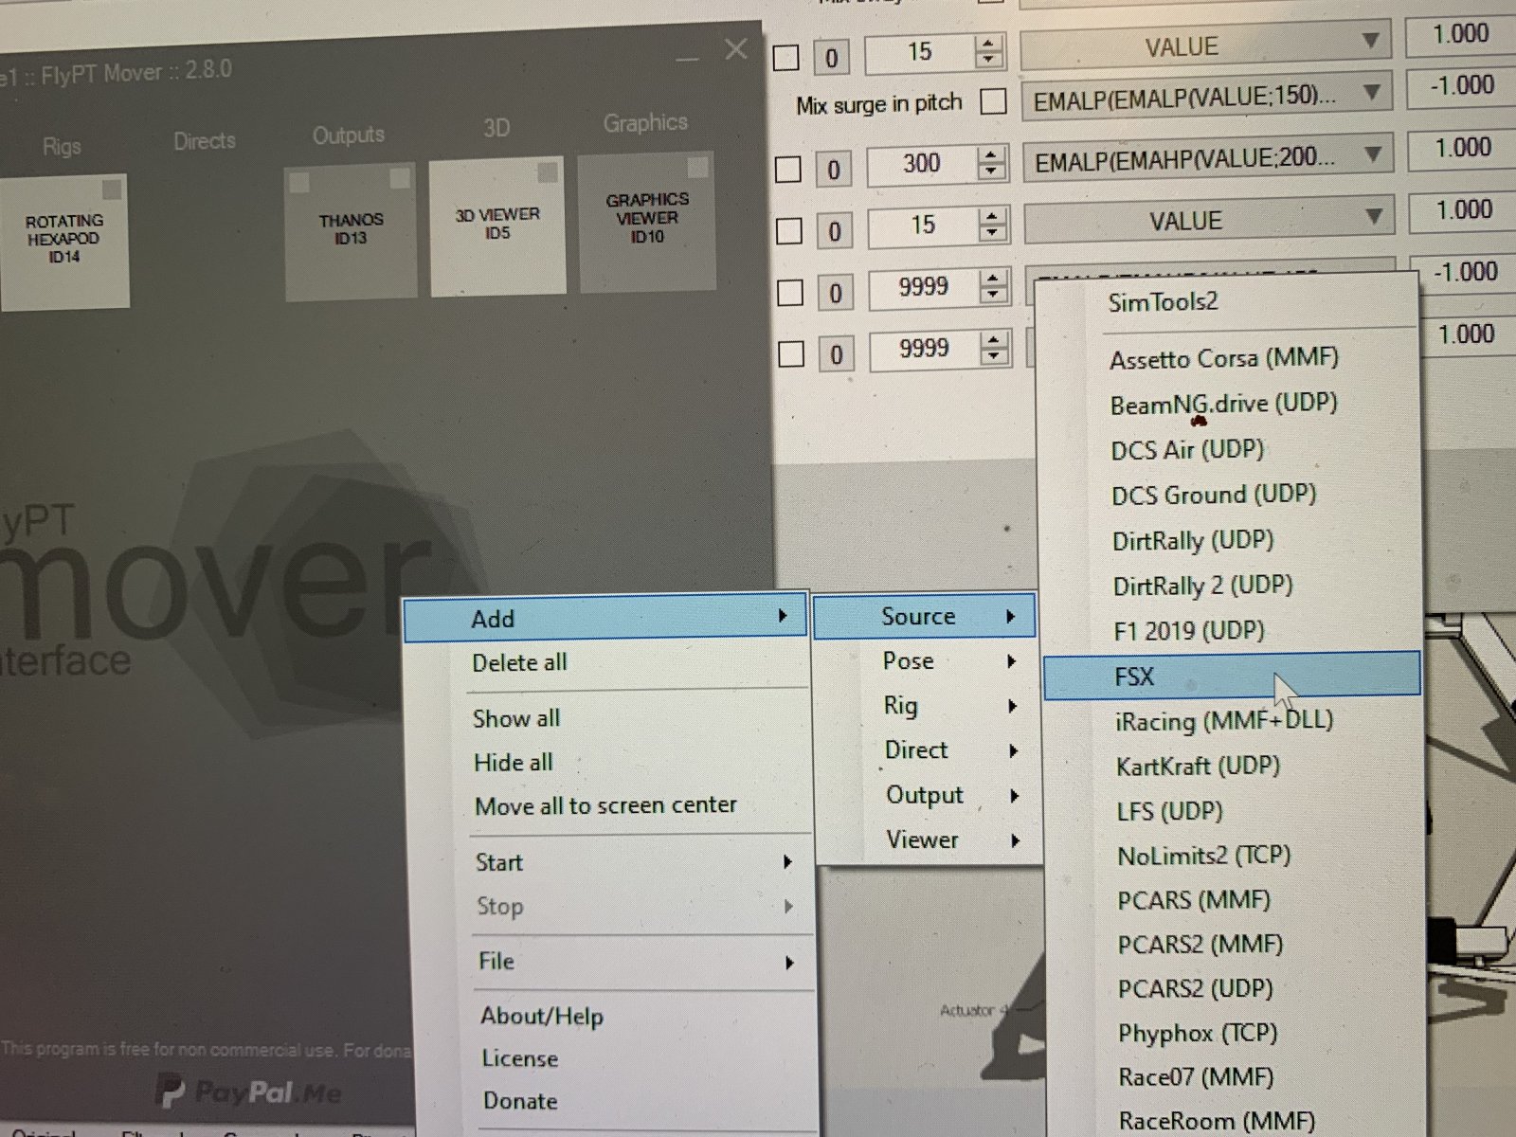Image resolution: width=1516 pixels, height=1137 pixels.
Task: Select RaceRoom (MMF) source
Action: click(1217, 1120)
